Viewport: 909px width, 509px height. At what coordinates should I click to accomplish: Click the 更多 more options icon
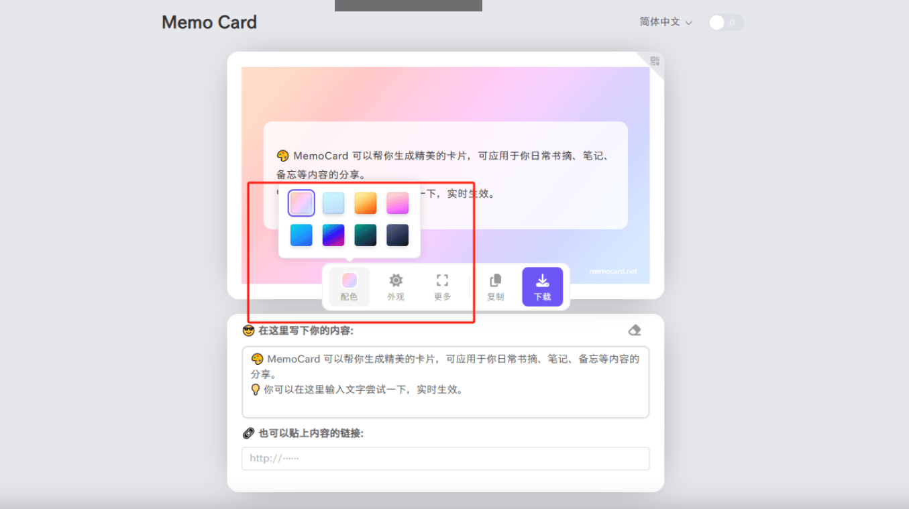(441, 280)
